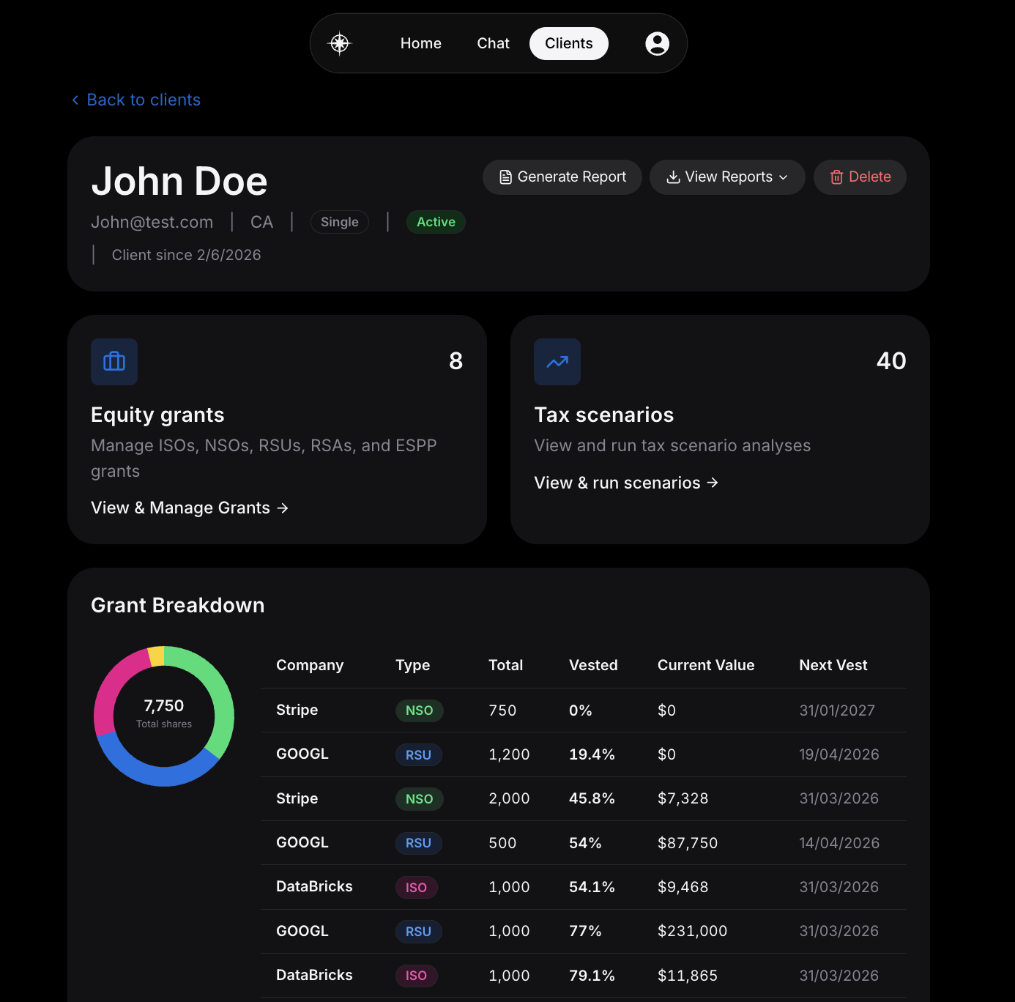Screen dimensions: 1015x1002
Task: Click the back chevron beside Back to clients
Action: (x=74, y=100)
